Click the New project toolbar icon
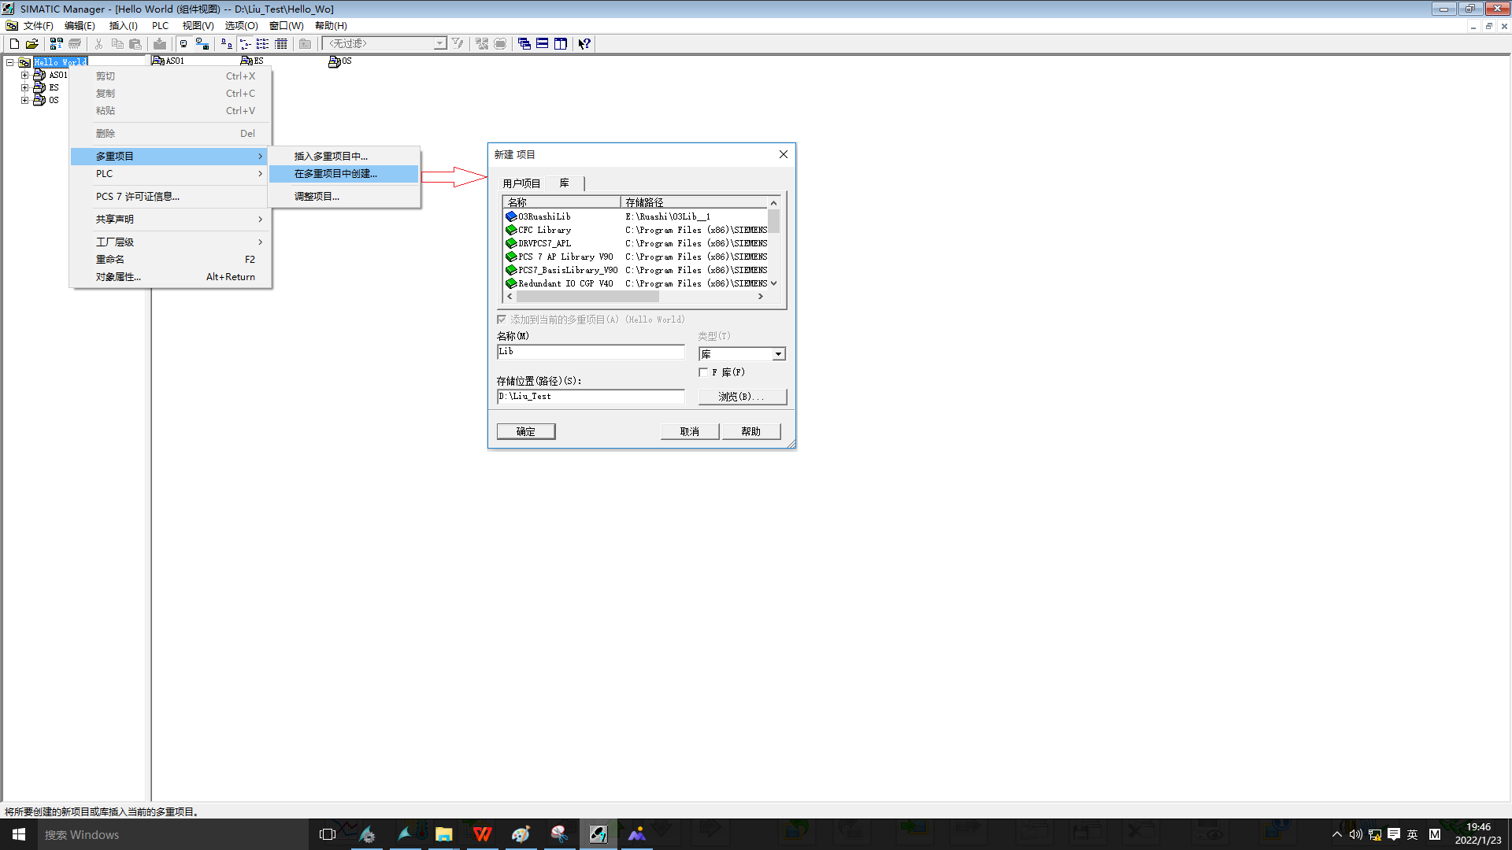Viewport: 1512px width, 850px height. (14, 44)
